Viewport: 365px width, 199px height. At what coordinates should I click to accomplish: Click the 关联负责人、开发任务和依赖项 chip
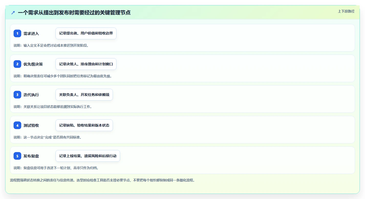coord(84,95)
